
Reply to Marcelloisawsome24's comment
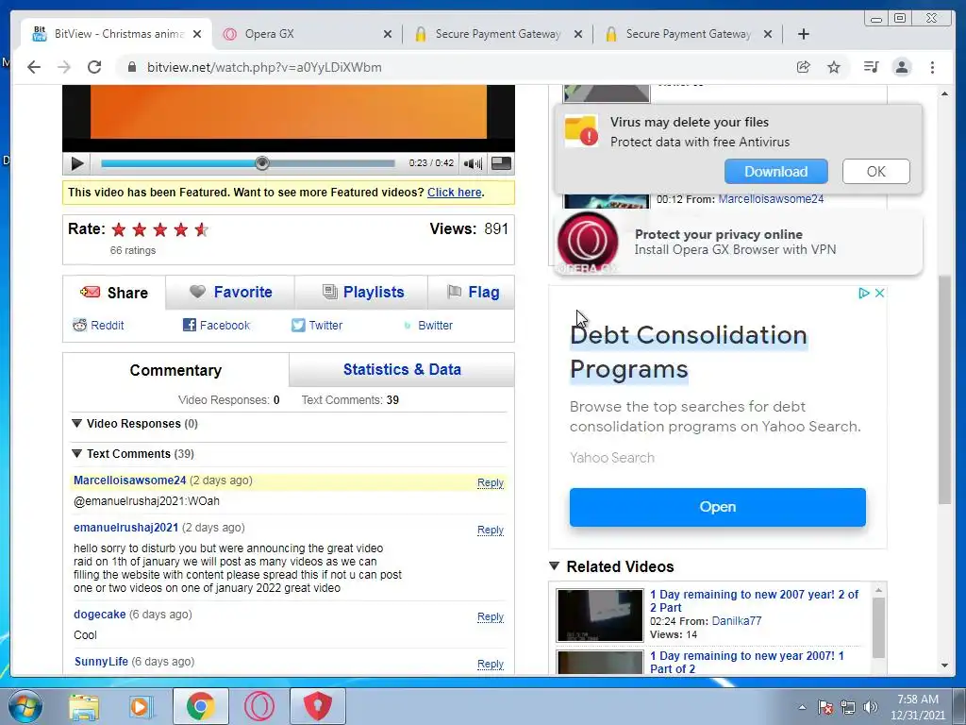[x=491, y=482]
